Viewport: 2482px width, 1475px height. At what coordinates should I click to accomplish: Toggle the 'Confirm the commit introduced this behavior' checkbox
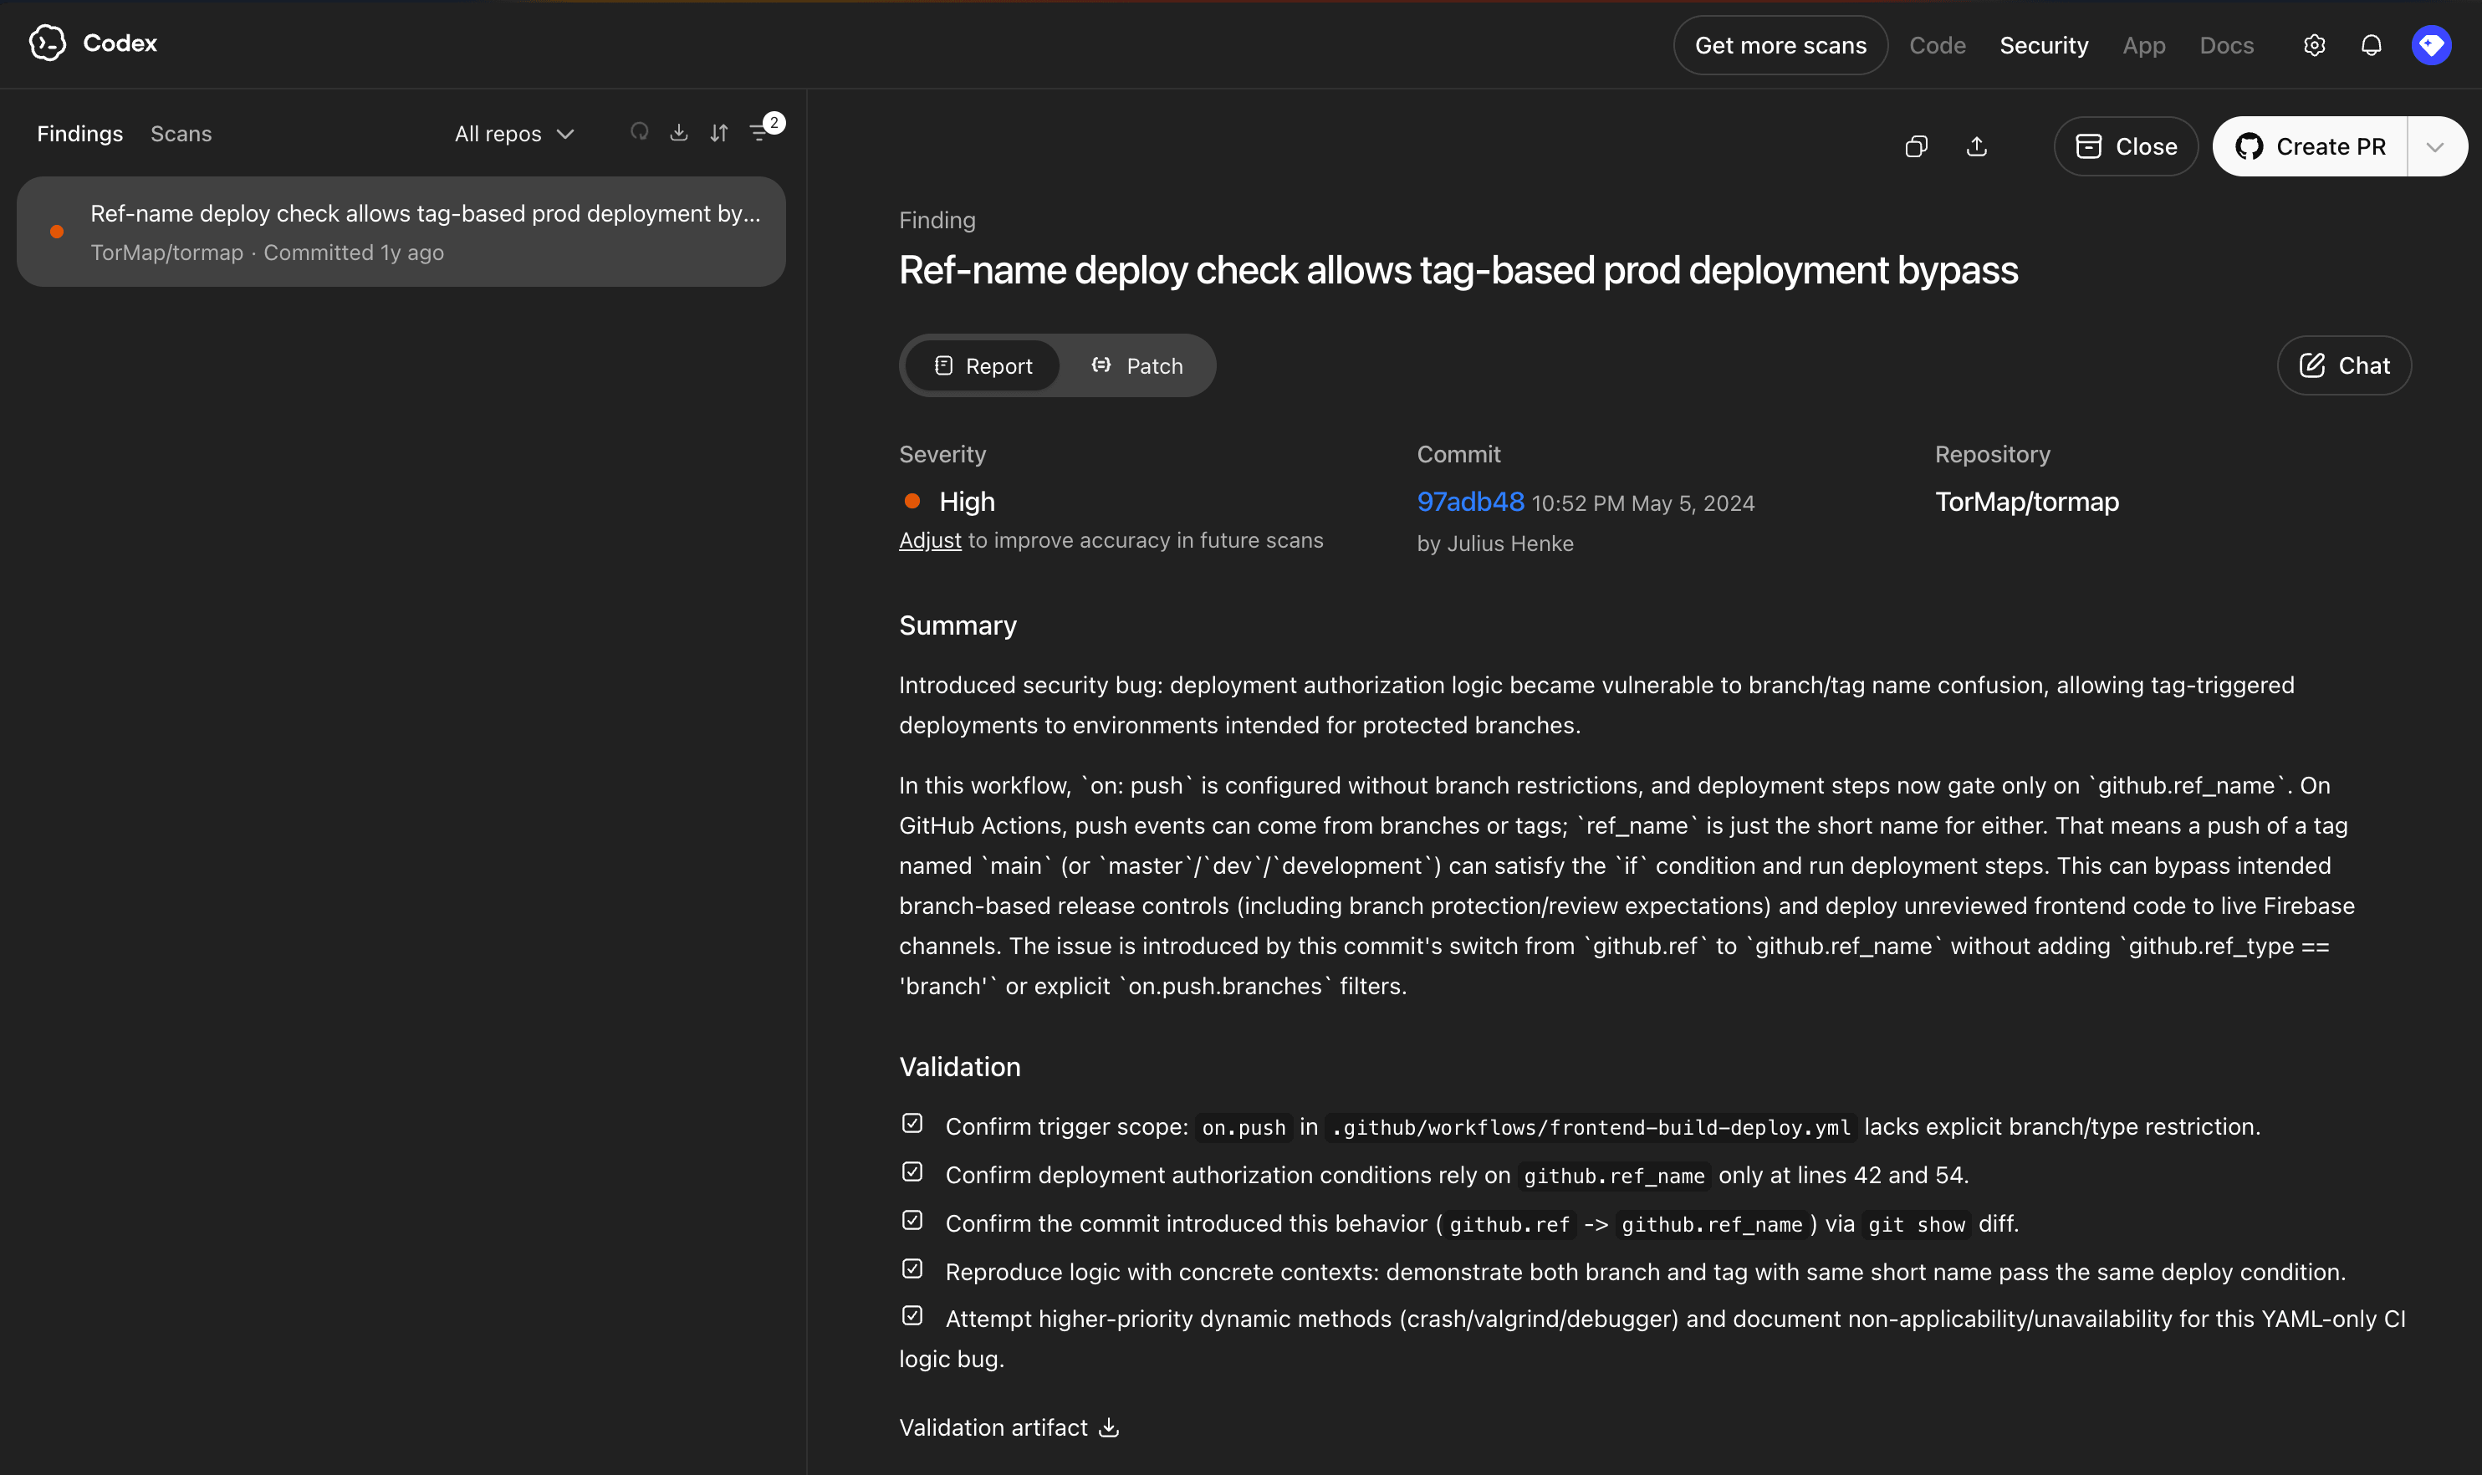pyautogui.click(x=912, y=1221)
